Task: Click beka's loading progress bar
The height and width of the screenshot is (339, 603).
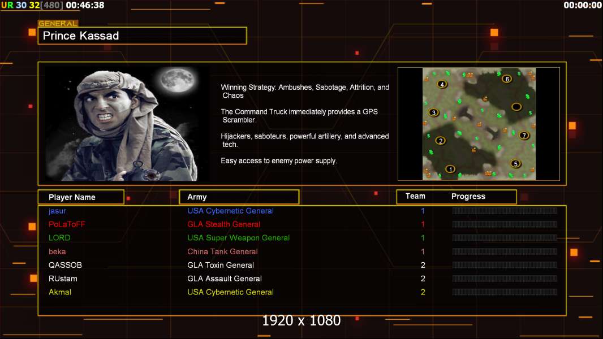Action: (x=505, y=251)
